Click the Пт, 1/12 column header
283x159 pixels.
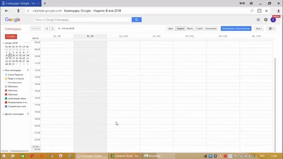(x=190, y=36)
